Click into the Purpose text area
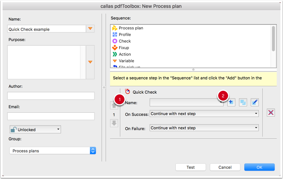The image size is (283, 179). [x=44, y=62]
